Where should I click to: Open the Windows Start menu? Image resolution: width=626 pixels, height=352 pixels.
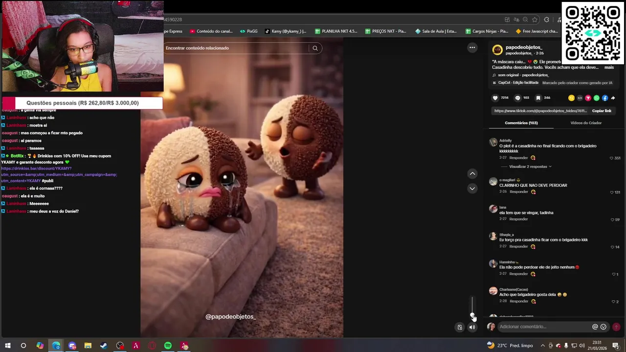[7, 346]
